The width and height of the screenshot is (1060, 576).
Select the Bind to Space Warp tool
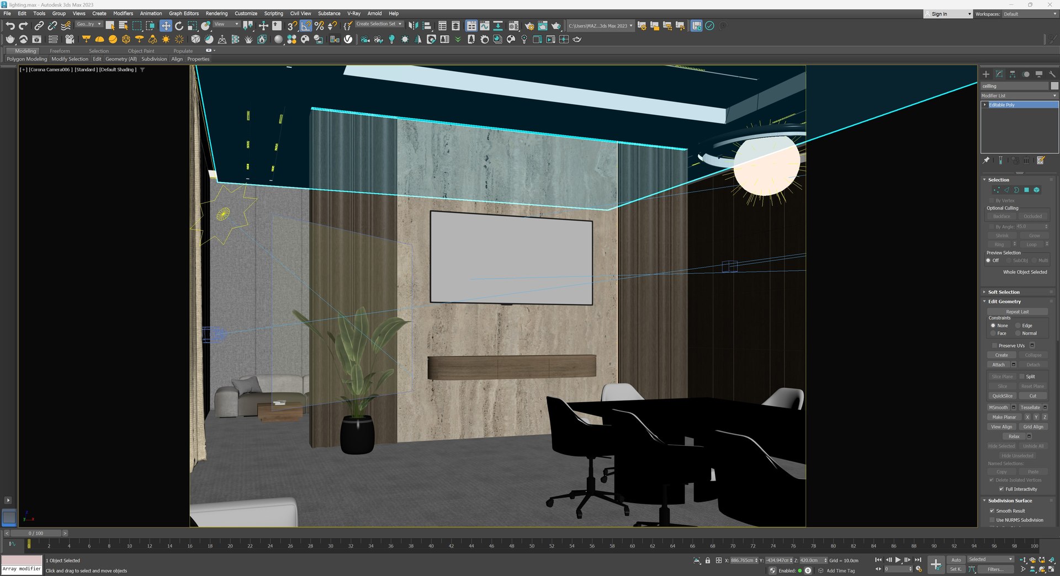tap(66, 26)
